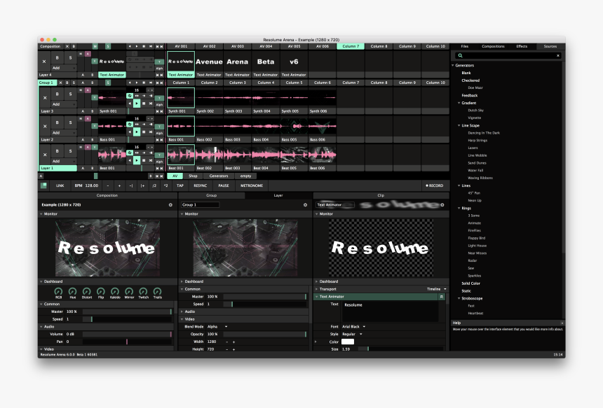Image resolution: width=603 pixels, height=408 pixels.
Task: Click the search magnifier icon in browser panel
Action: coord(460,56)
